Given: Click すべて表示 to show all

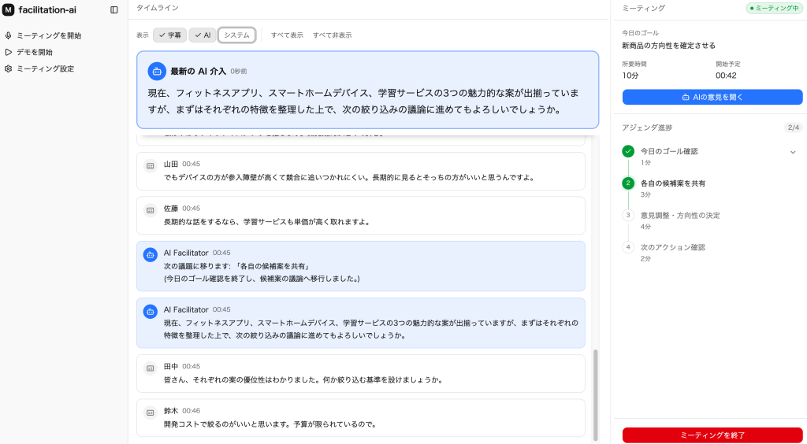Looking at the screenshot, I should [287, 35].
